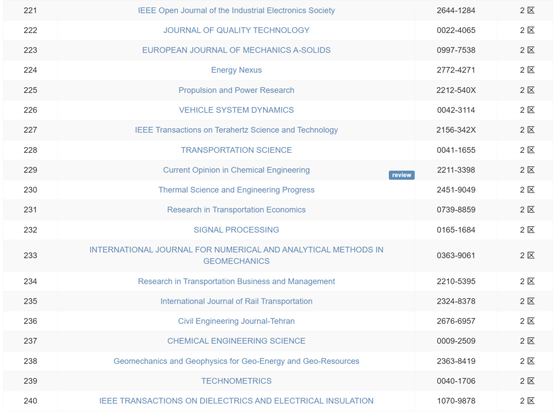Image resolution: width=557 pixels, height=412 pixels.
Task: Open Research in Transportation Business and Management
Action: (x=236, y=281)
